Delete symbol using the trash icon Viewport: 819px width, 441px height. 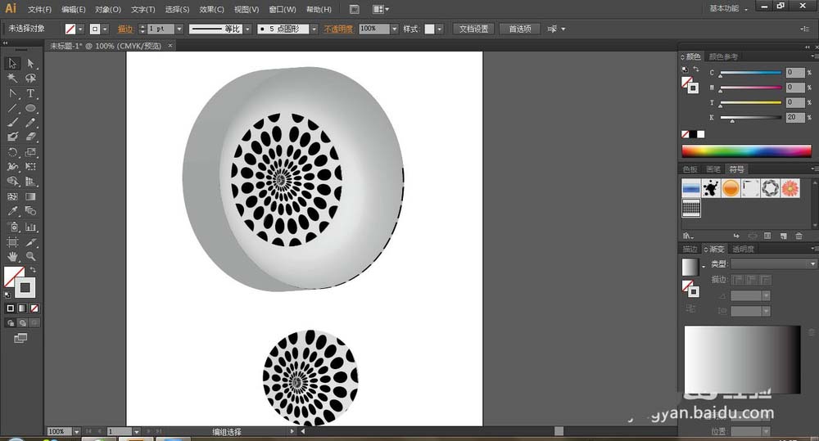(799, 236)
